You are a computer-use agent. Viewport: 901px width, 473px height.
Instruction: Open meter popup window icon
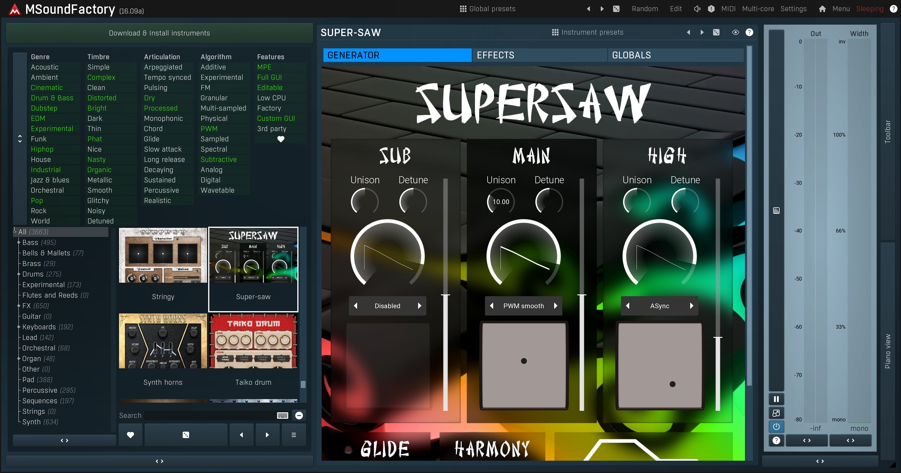click(x=776, y=413)
